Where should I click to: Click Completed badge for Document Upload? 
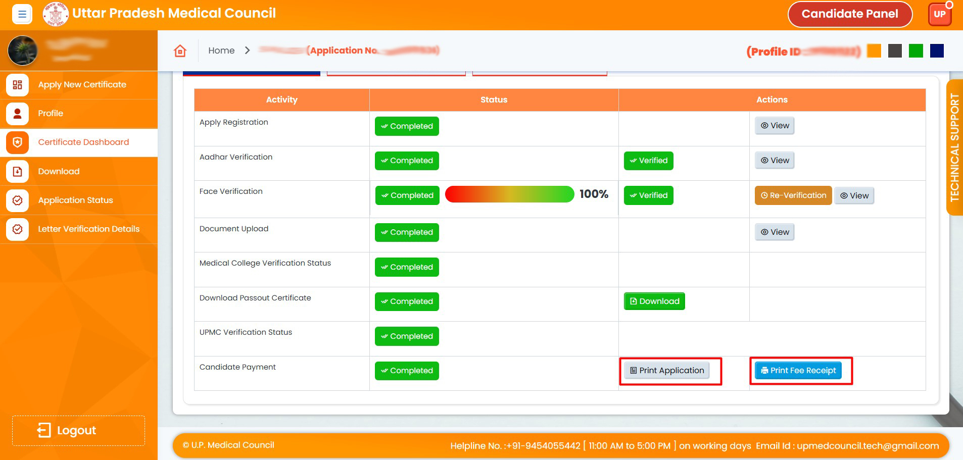(407, 232)
